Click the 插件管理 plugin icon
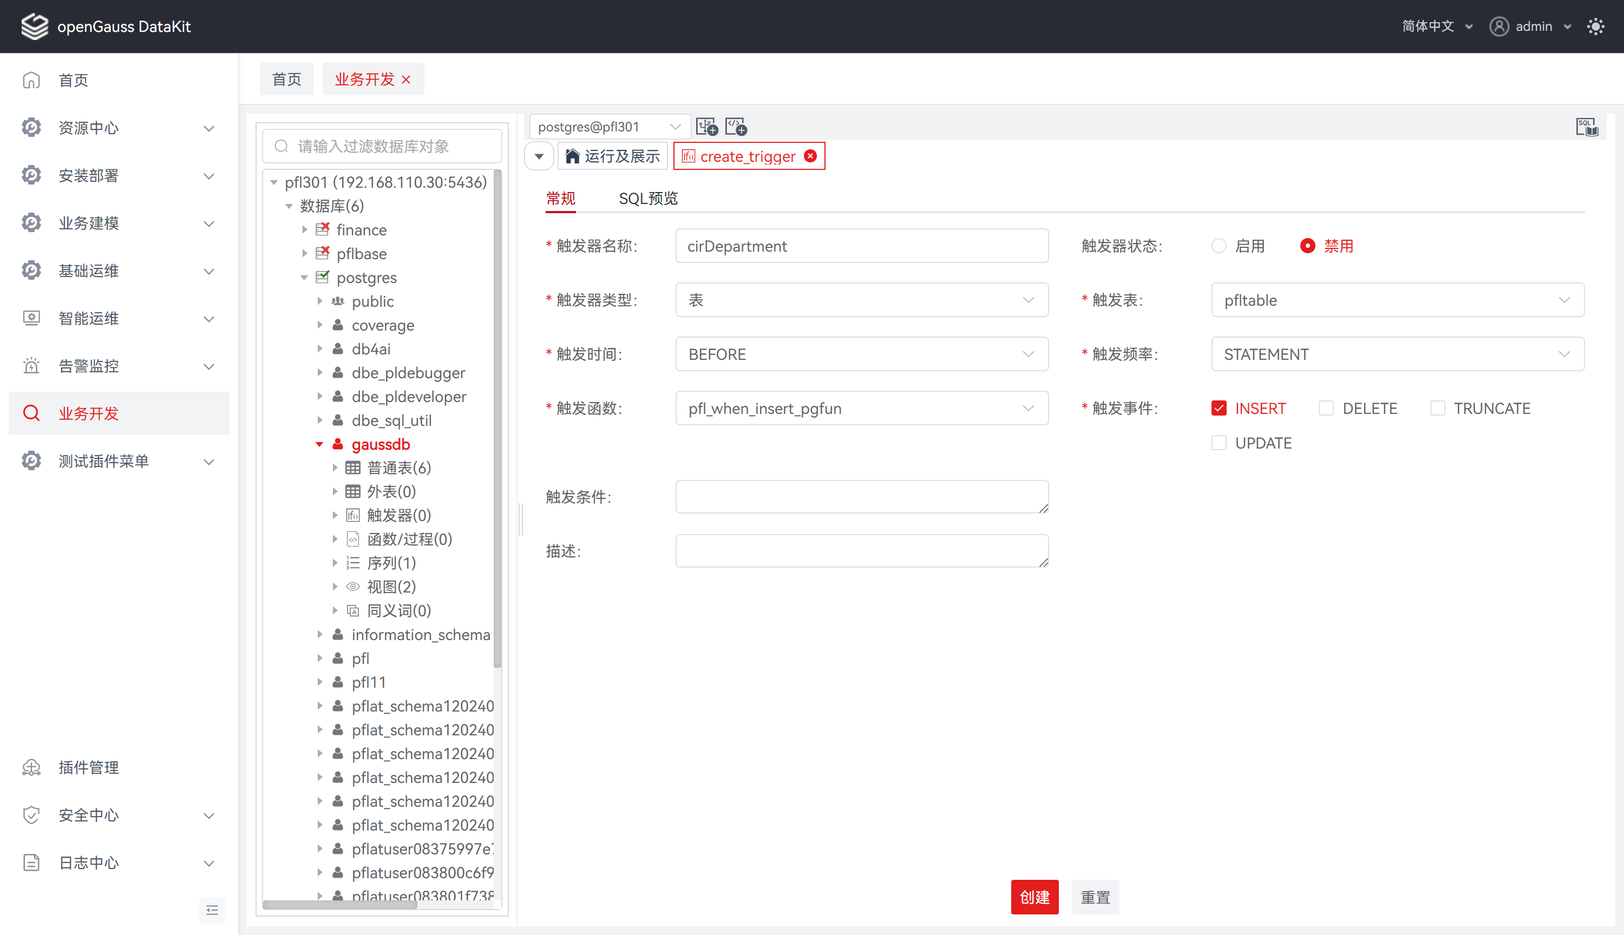1624x935 pixels. (31, 767)
